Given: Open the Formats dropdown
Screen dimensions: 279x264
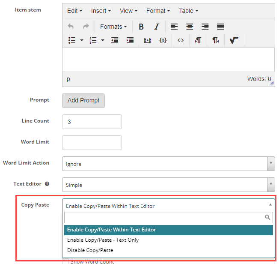Looking at the screenshot, I should click(x=113, y=27).
